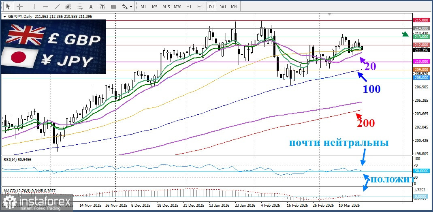The height and width of the screenshot is (212, 433).
Task: Toggle the D1 daily timeframe button
Action: [x=211, y=6]
